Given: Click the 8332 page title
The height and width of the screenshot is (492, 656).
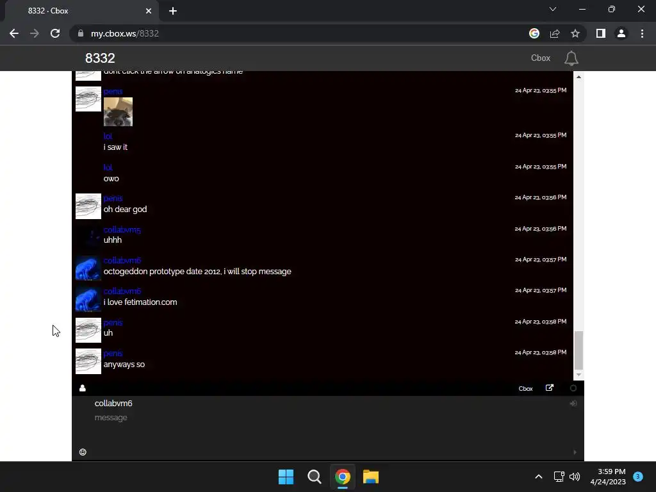Looking at the screenshot, I should (100, 58).
